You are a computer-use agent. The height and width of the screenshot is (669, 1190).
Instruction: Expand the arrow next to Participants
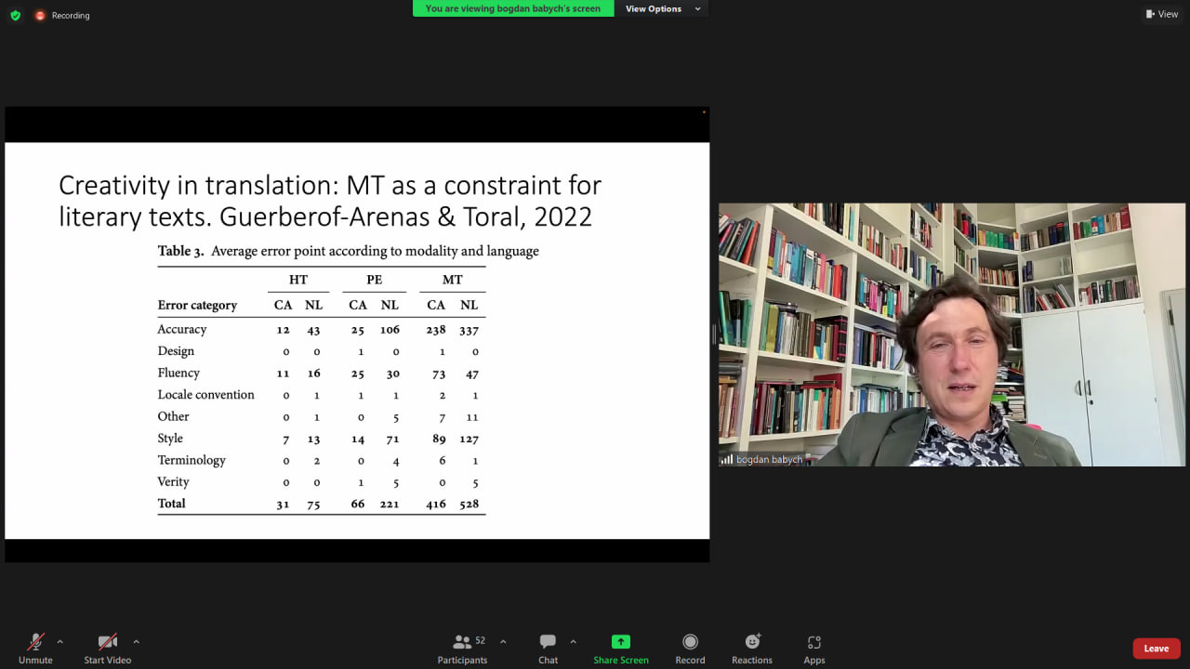[x=503, y=641]
